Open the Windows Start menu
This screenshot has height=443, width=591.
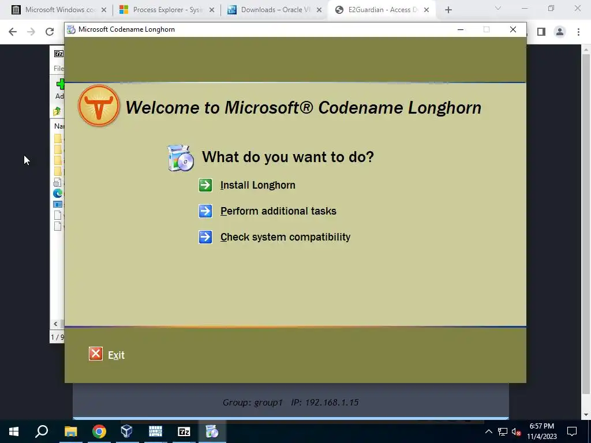coord(14,431)
